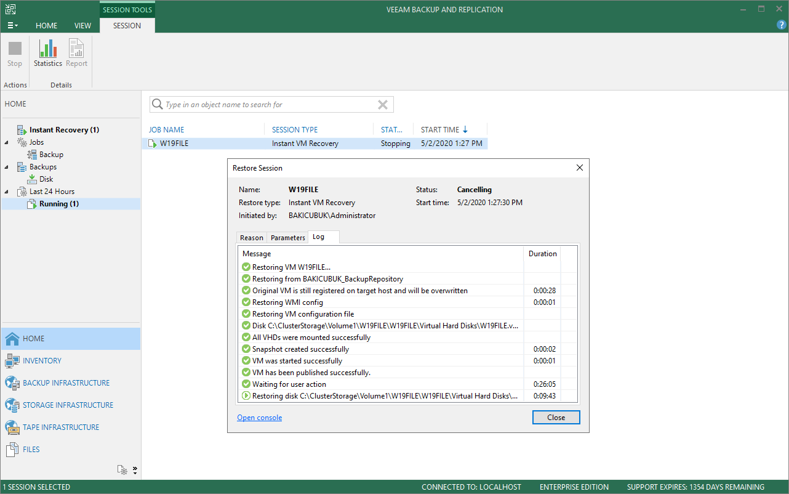Viewport: 789px width, 494px height.
Task: Select the Restoring from BAKICUBUK_BackupRepository row
Action: coord(407,279)
